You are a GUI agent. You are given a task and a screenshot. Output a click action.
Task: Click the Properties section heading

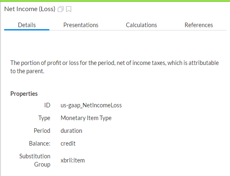tap(24, 94)
